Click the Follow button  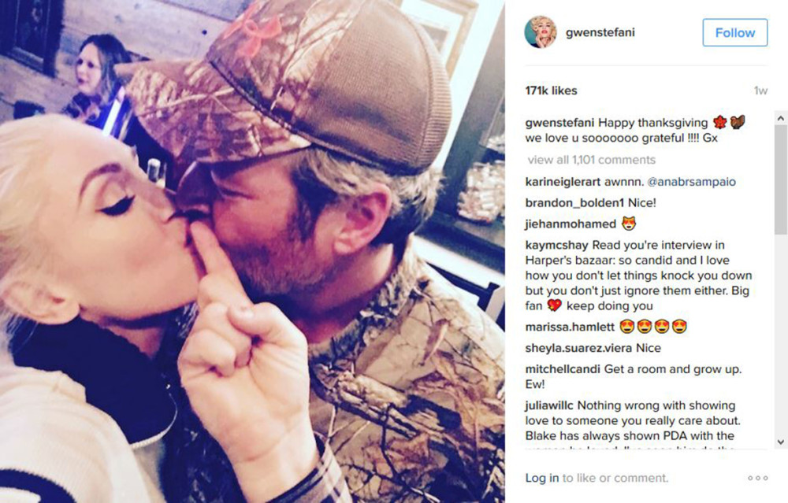[734, 32]
